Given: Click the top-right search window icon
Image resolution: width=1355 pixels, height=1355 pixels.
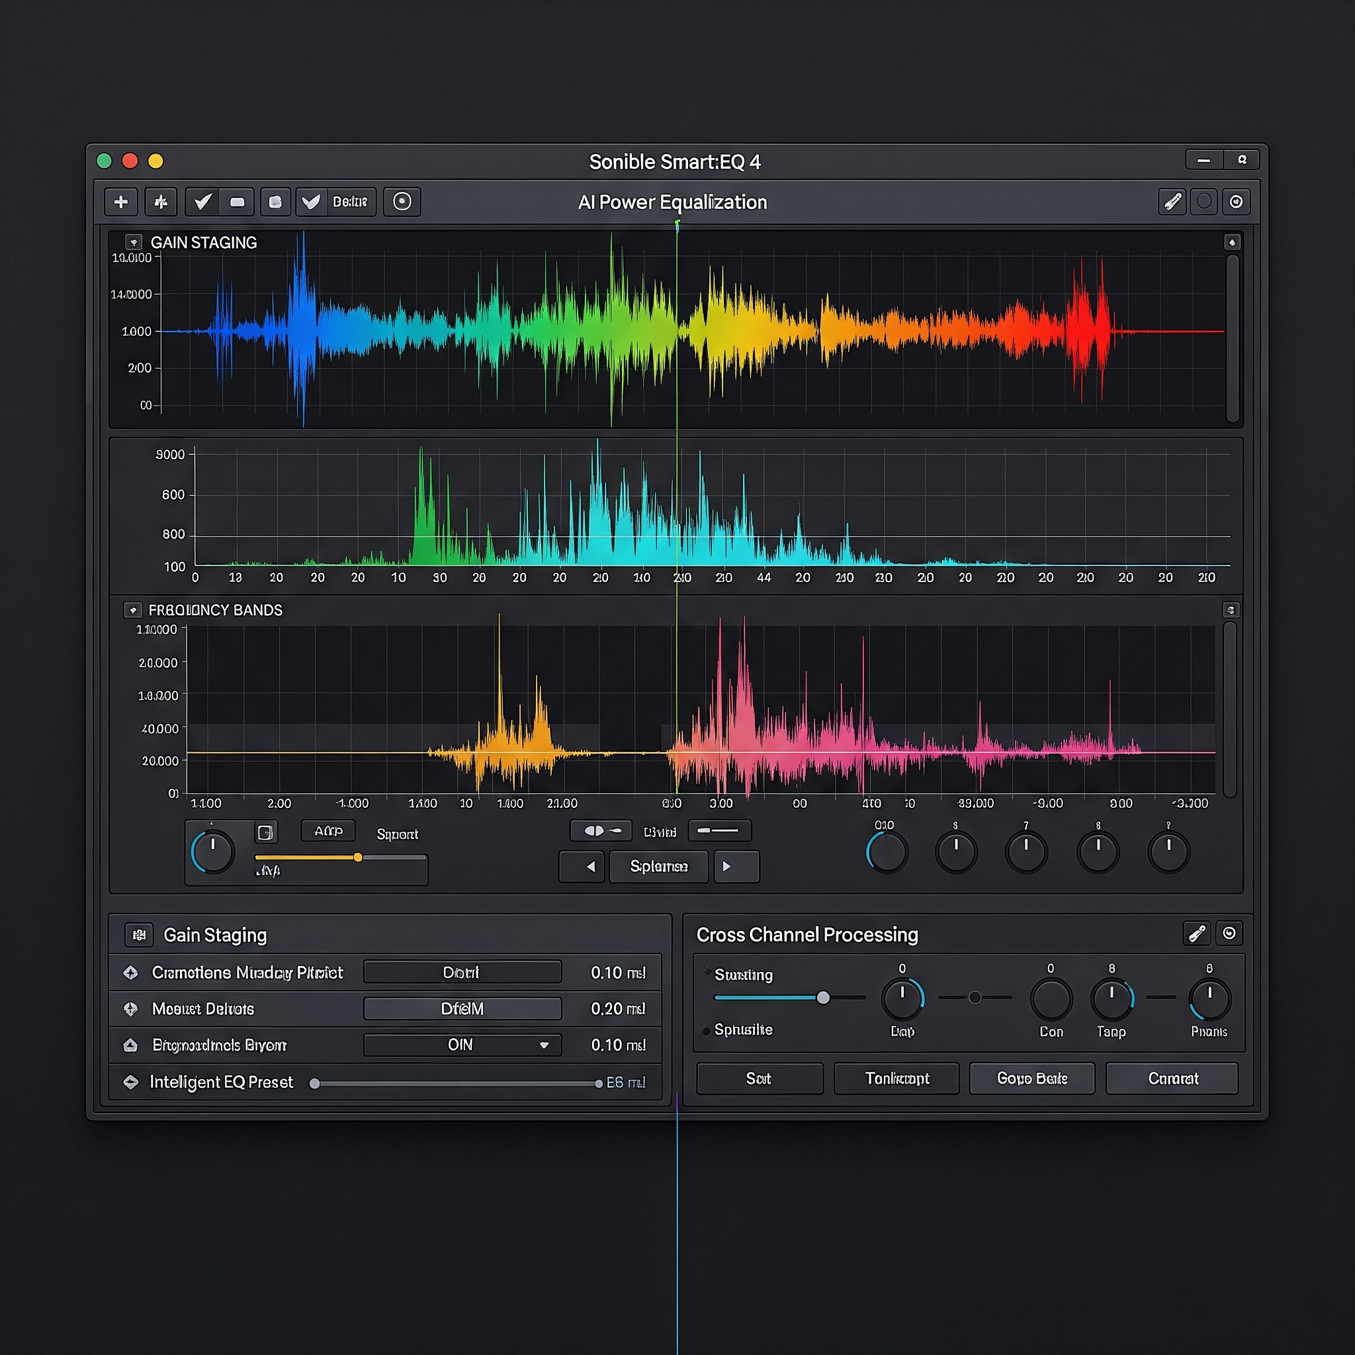Looking at the screenshot, I should 1241,160.
